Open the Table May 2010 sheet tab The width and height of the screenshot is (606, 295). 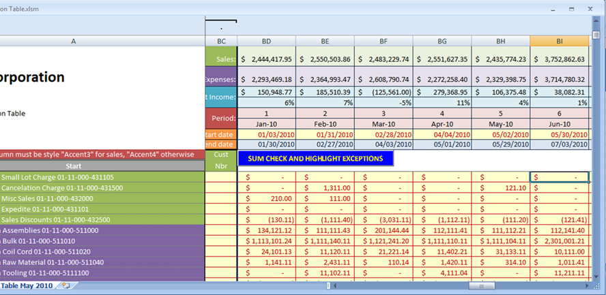26,285
